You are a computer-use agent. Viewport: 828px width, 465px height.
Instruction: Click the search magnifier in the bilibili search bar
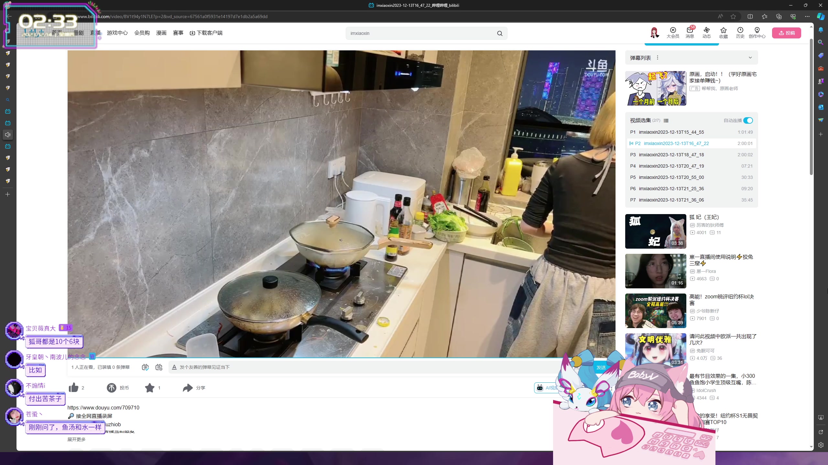coord(499,33)
